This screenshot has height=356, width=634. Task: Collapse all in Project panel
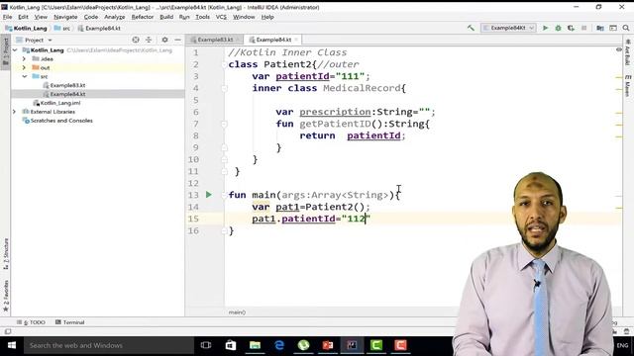149,40
